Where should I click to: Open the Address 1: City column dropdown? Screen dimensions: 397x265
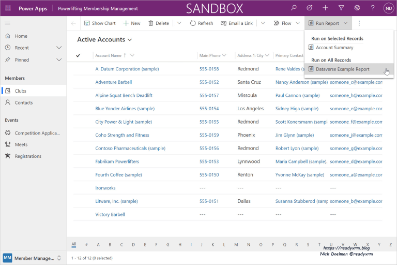point(267,55)
